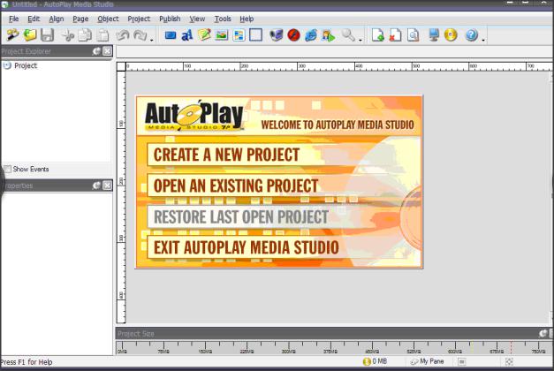554x371 pixels.
Task: Toggle the Show Events checkbox
Action: 7,169
